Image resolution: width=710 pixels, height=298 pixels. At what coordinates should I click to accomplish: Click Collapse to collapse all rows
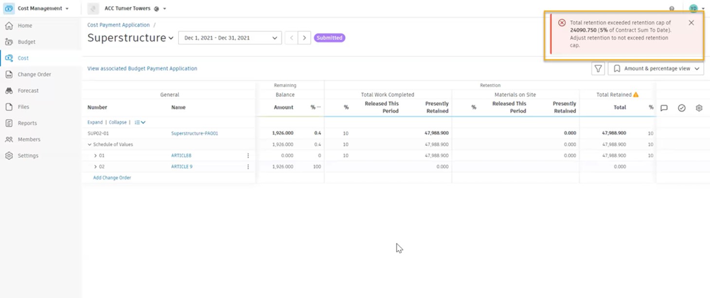pyautogui.click(x=118, y=122)
